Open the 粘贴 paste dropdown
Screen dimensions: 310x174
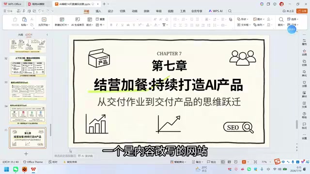pyautogui.click(x=25, y=25)
